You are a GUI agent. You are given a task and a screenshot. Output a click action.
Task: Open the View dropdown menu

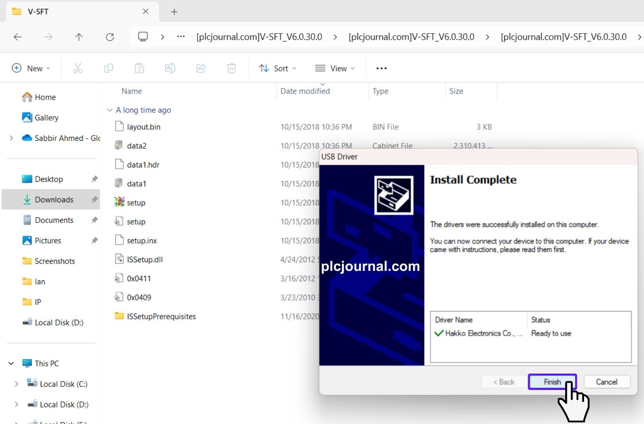click(x=335, y=68)
